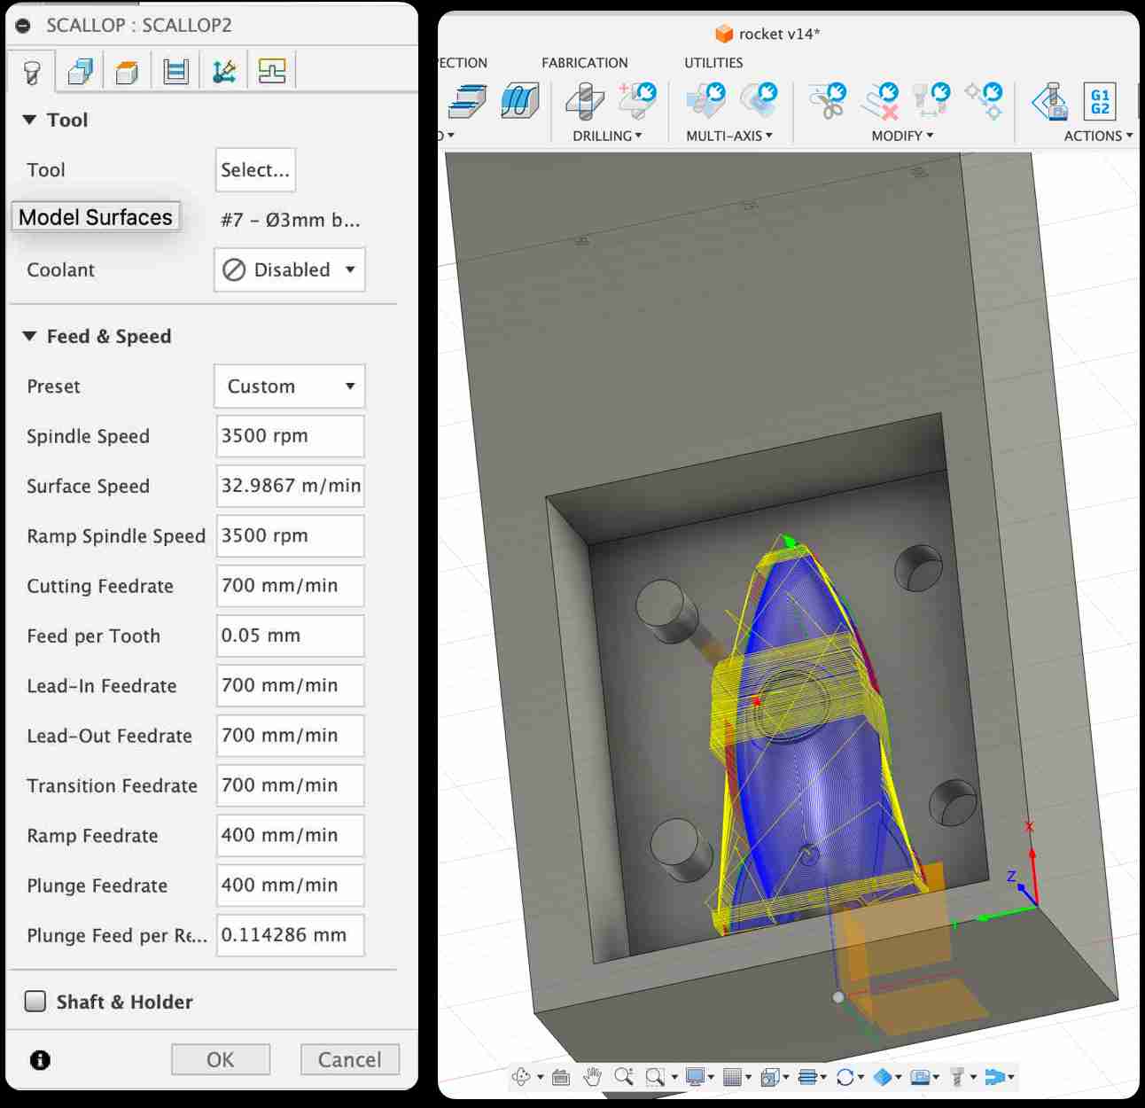The width and height of the screenshot is (1145, 1108).
Task: Open the blue arrow icon at navigation bar end
Action: pyautogui.click(x=994, y=1077)
